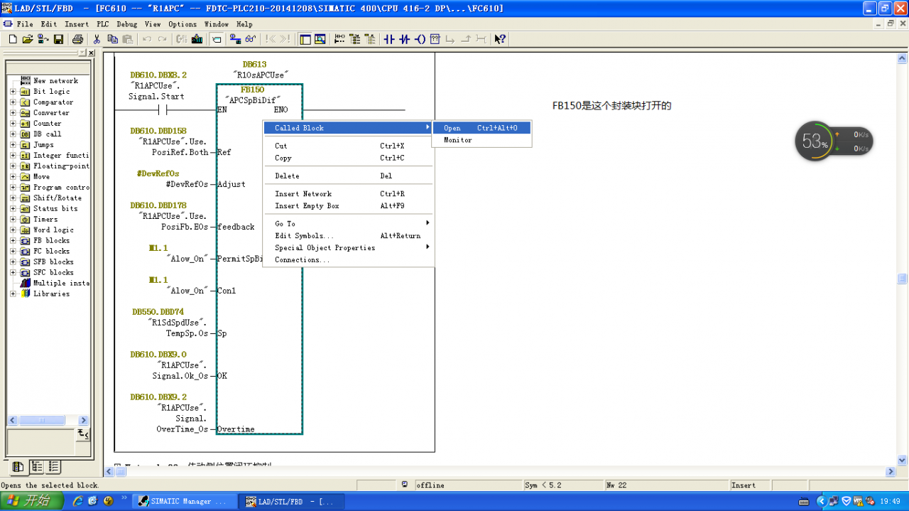The image size is (909, 511).
Task: Insert a normally closed contact
Action: pos(405,39)
